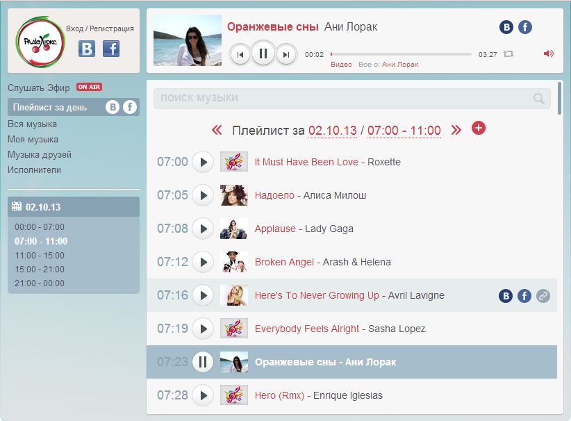The width and height of the screenshot is (571, 421).
Task: Click the Вход / Регистрация link
Action: [100, 29]
